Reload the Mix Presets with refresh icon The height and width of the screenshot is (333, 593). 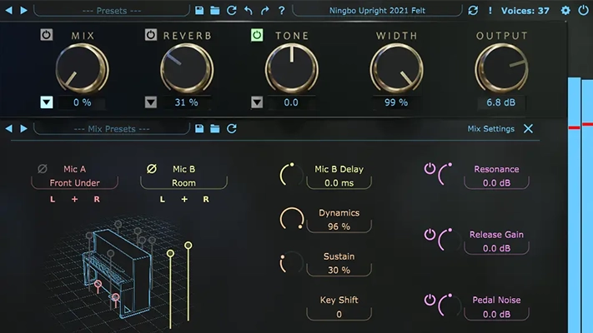coord(232,128)
